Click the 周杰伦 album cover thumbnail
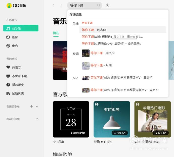The width and height of the screenshot is (174, 157). coord(85,53)
